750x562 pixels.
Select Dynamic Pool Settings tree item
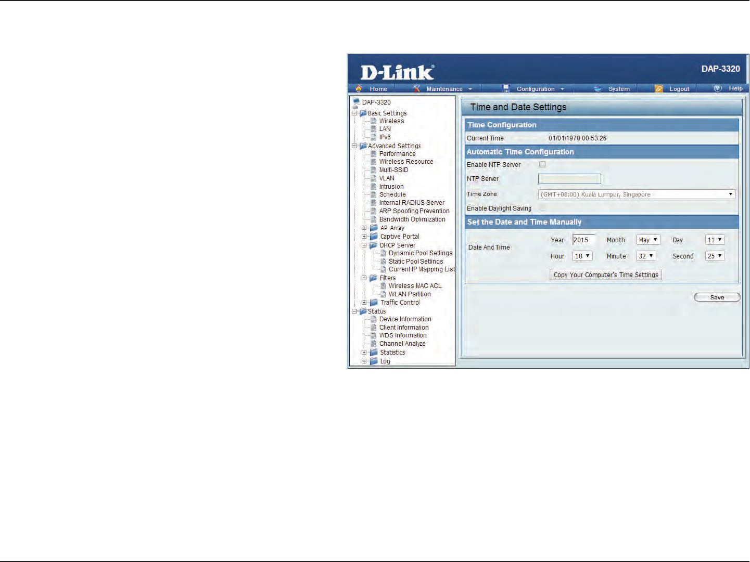click(421, 253)
